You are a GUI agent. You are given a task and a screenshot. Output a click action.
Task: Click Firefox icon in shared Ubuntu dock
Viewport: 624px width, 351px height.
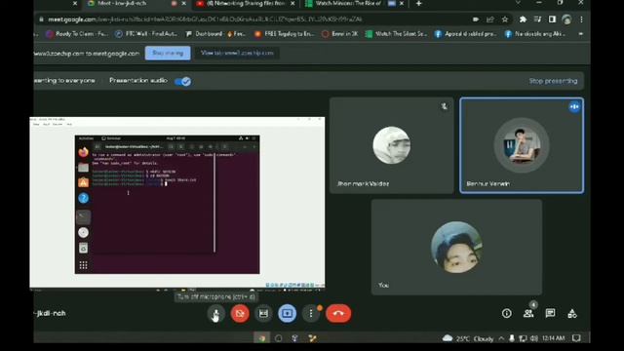(x=83, y=152)
